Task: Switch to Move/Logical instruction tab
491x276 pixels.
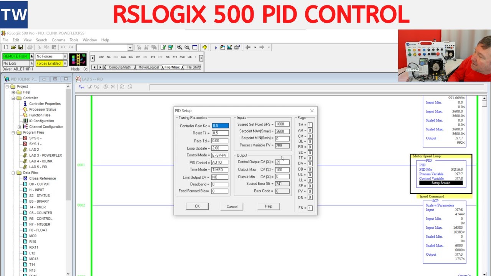Action: tap(148, 67)
